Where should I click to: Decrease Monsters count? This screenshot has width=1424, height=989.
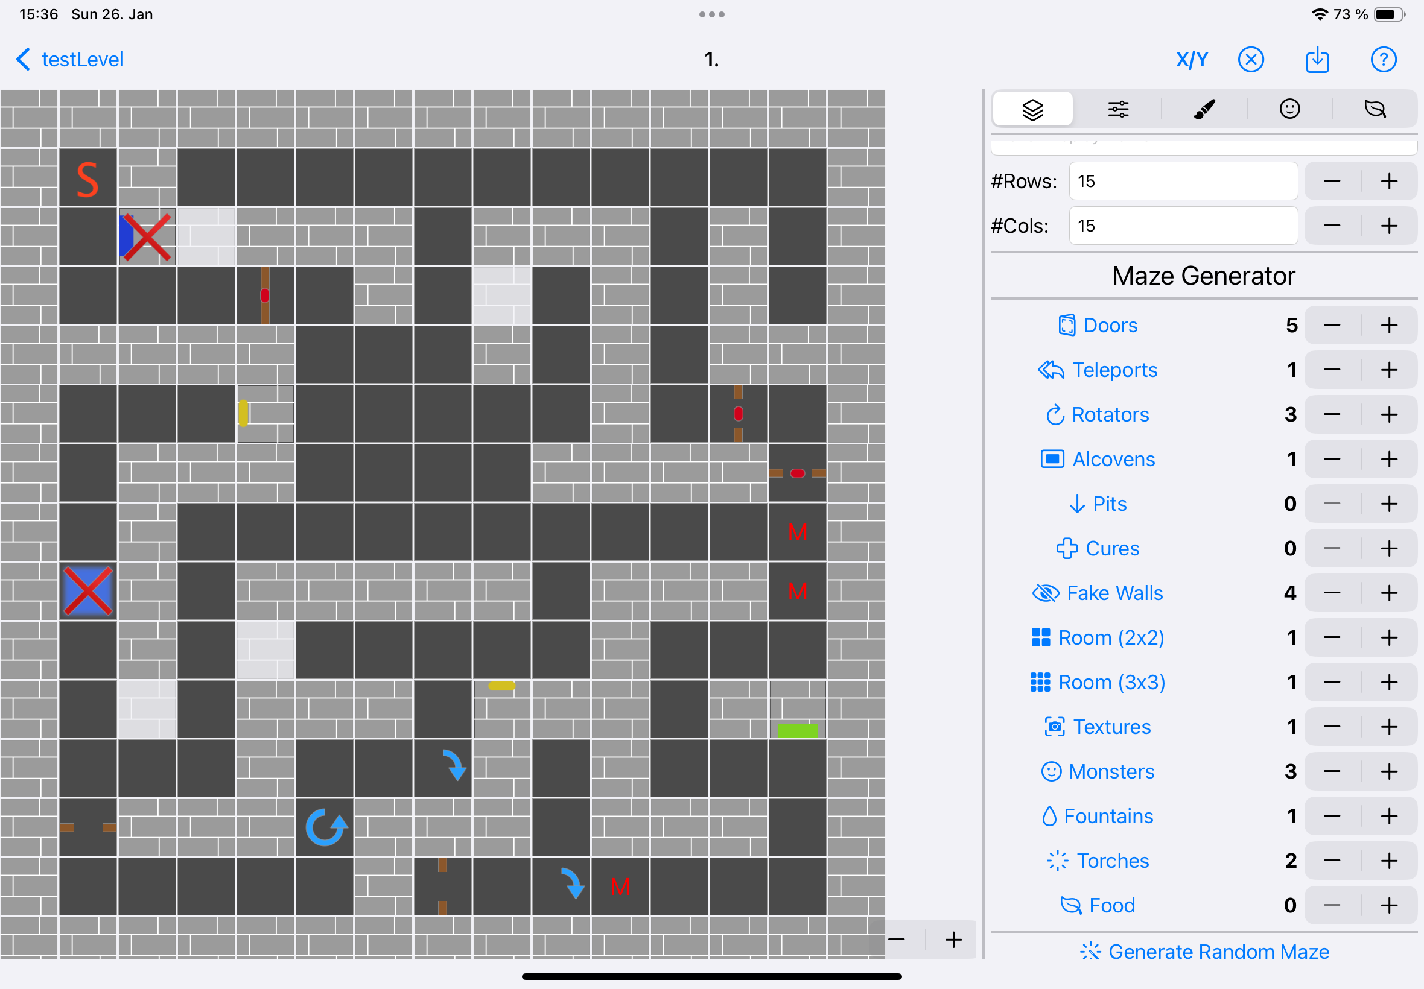point(1332,771)
